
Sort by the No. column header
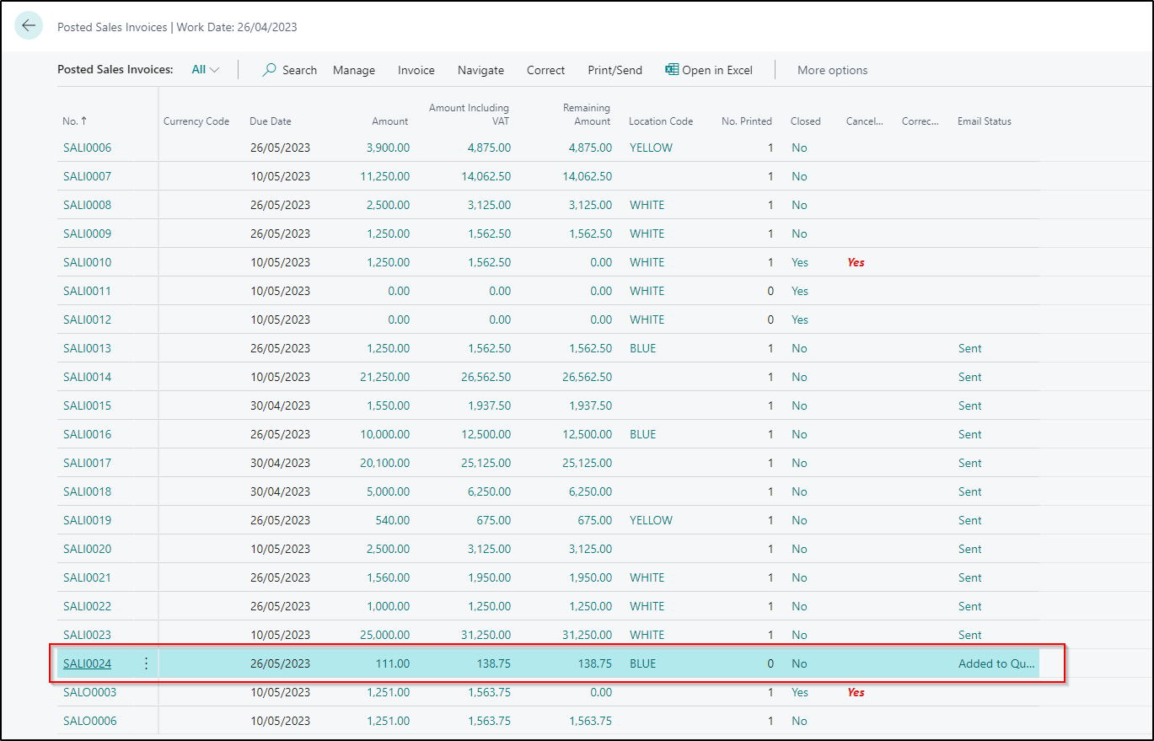[75, 121]
